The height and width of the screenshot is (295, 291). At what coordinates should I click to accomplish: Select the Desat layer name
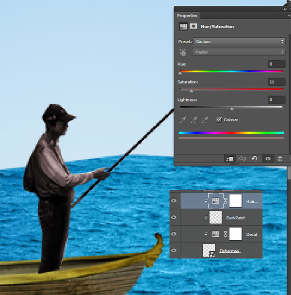pos(252,234)
